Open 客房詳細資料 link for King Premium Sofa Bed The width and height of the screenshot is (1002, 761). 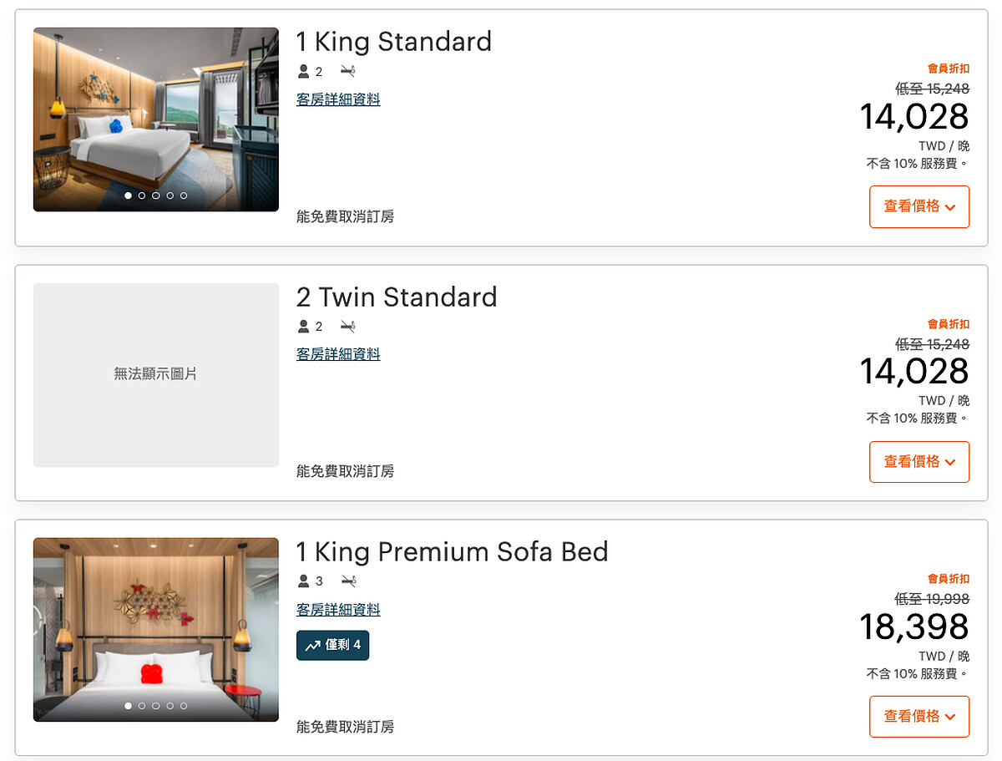[338, 610]
